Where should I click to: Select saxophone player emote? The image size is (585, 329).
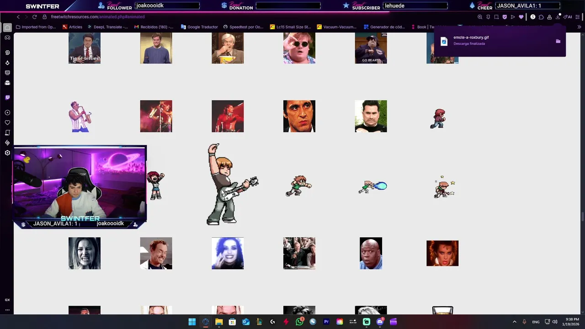[x=80, y=117]
